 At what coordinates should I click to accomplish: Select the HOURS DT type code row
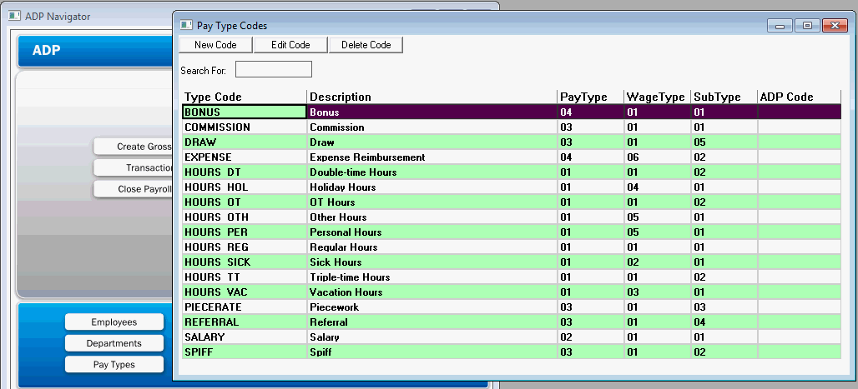click(511, 172)
